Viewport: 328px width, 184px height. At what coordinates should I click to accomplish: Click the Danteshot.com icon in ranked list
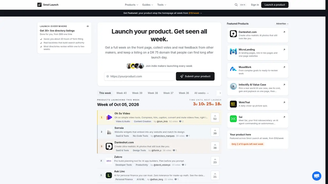(x=109, y=146)
